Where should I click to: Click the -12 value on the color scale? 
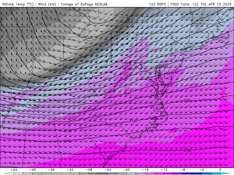(164, 170)
